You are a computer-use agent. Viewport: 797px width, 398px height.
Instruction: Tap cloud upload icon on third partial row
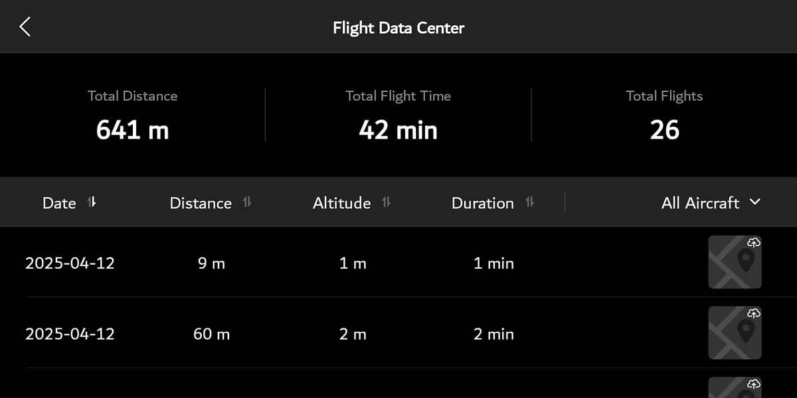click(x=754, y=383)
